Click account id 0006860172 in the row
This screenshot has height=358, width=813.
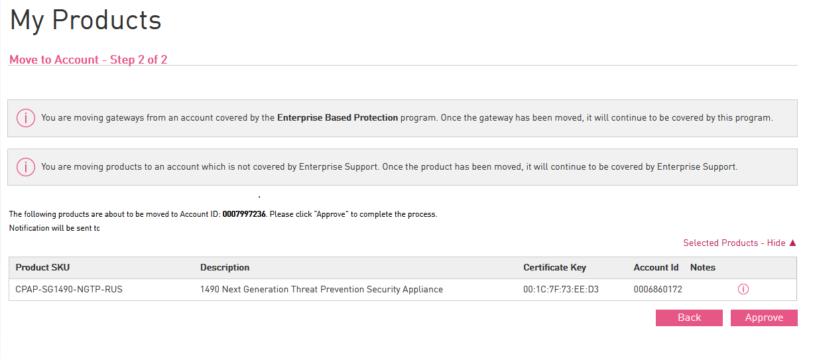tap(658, 290)
